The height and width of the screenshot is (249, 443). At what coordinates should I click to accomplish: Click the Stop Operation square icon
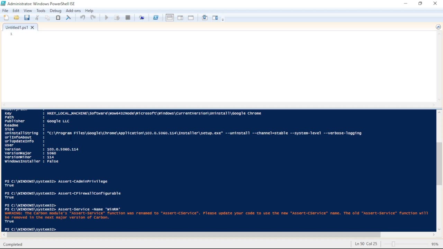(128, 18)
